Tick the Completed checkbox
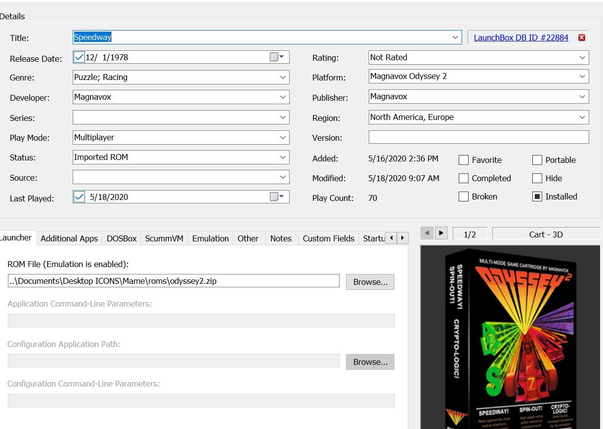The image size is (603, 429). (464, 178)
